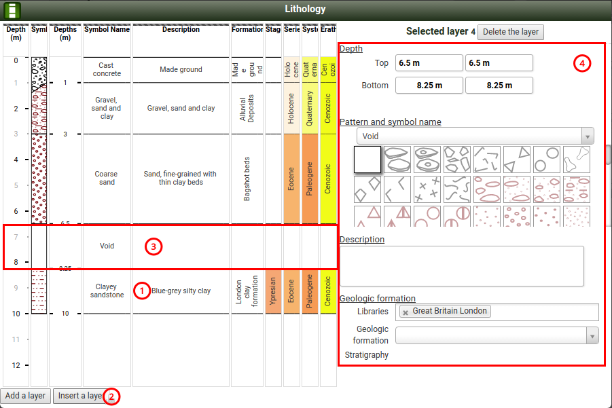Viewport: 612px width, 408px height.
Task: Edit the first Top depth field
Action: pyautogui.click(x=429, y=63)
